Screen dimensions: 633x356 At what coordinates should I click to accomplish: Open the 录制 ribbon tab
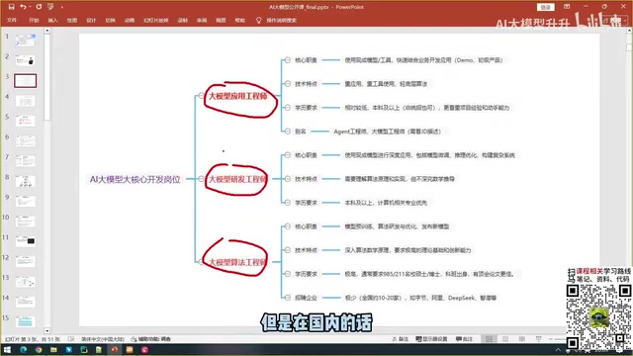[x=183, y=20]
